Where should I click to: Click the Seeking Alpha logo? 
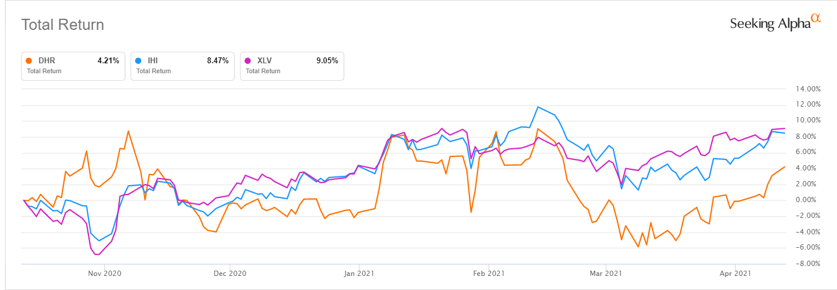coord(775,23)
